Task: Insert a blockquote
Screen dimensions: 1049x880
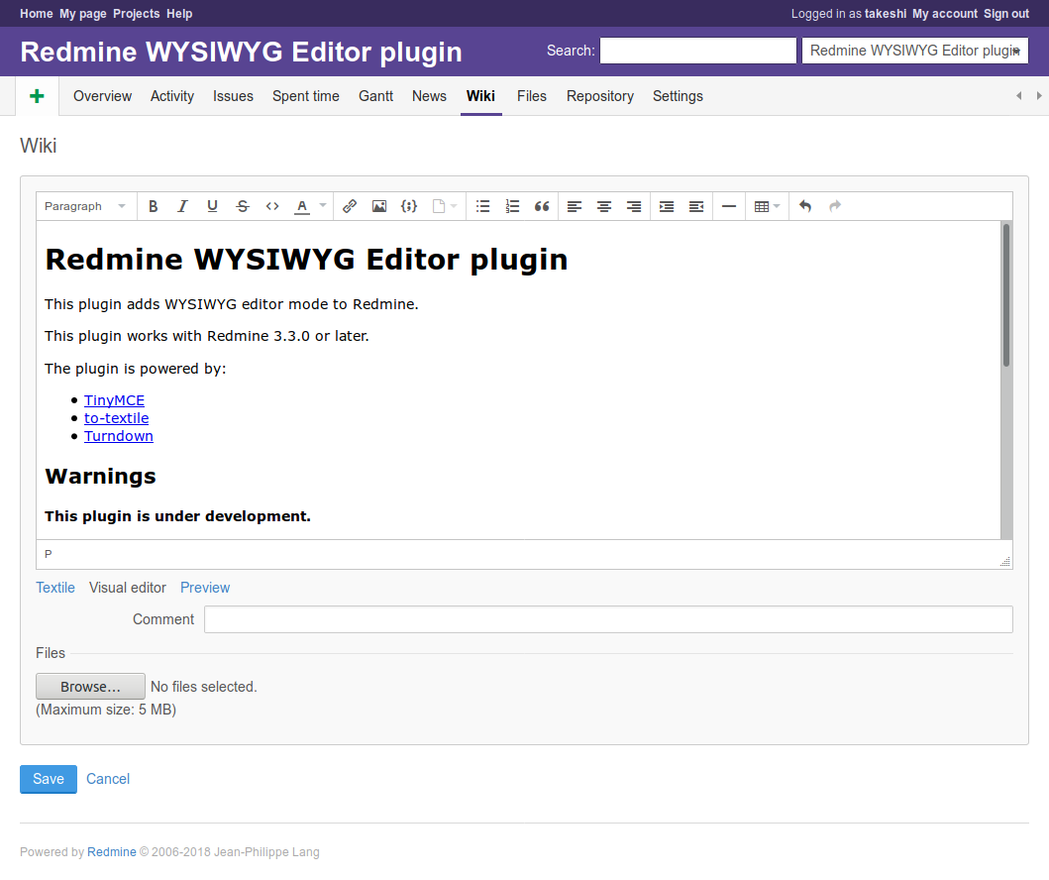Action: 542,206
